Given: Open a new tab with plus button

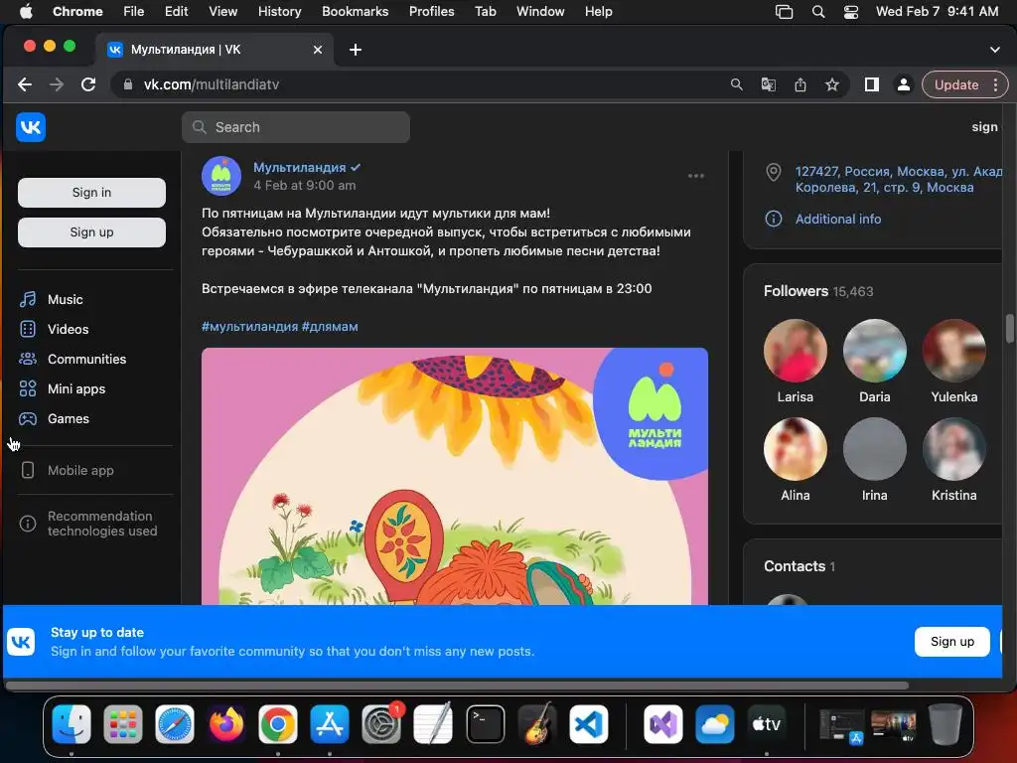Looking at the screenshot, I should [x=356, y=50].
